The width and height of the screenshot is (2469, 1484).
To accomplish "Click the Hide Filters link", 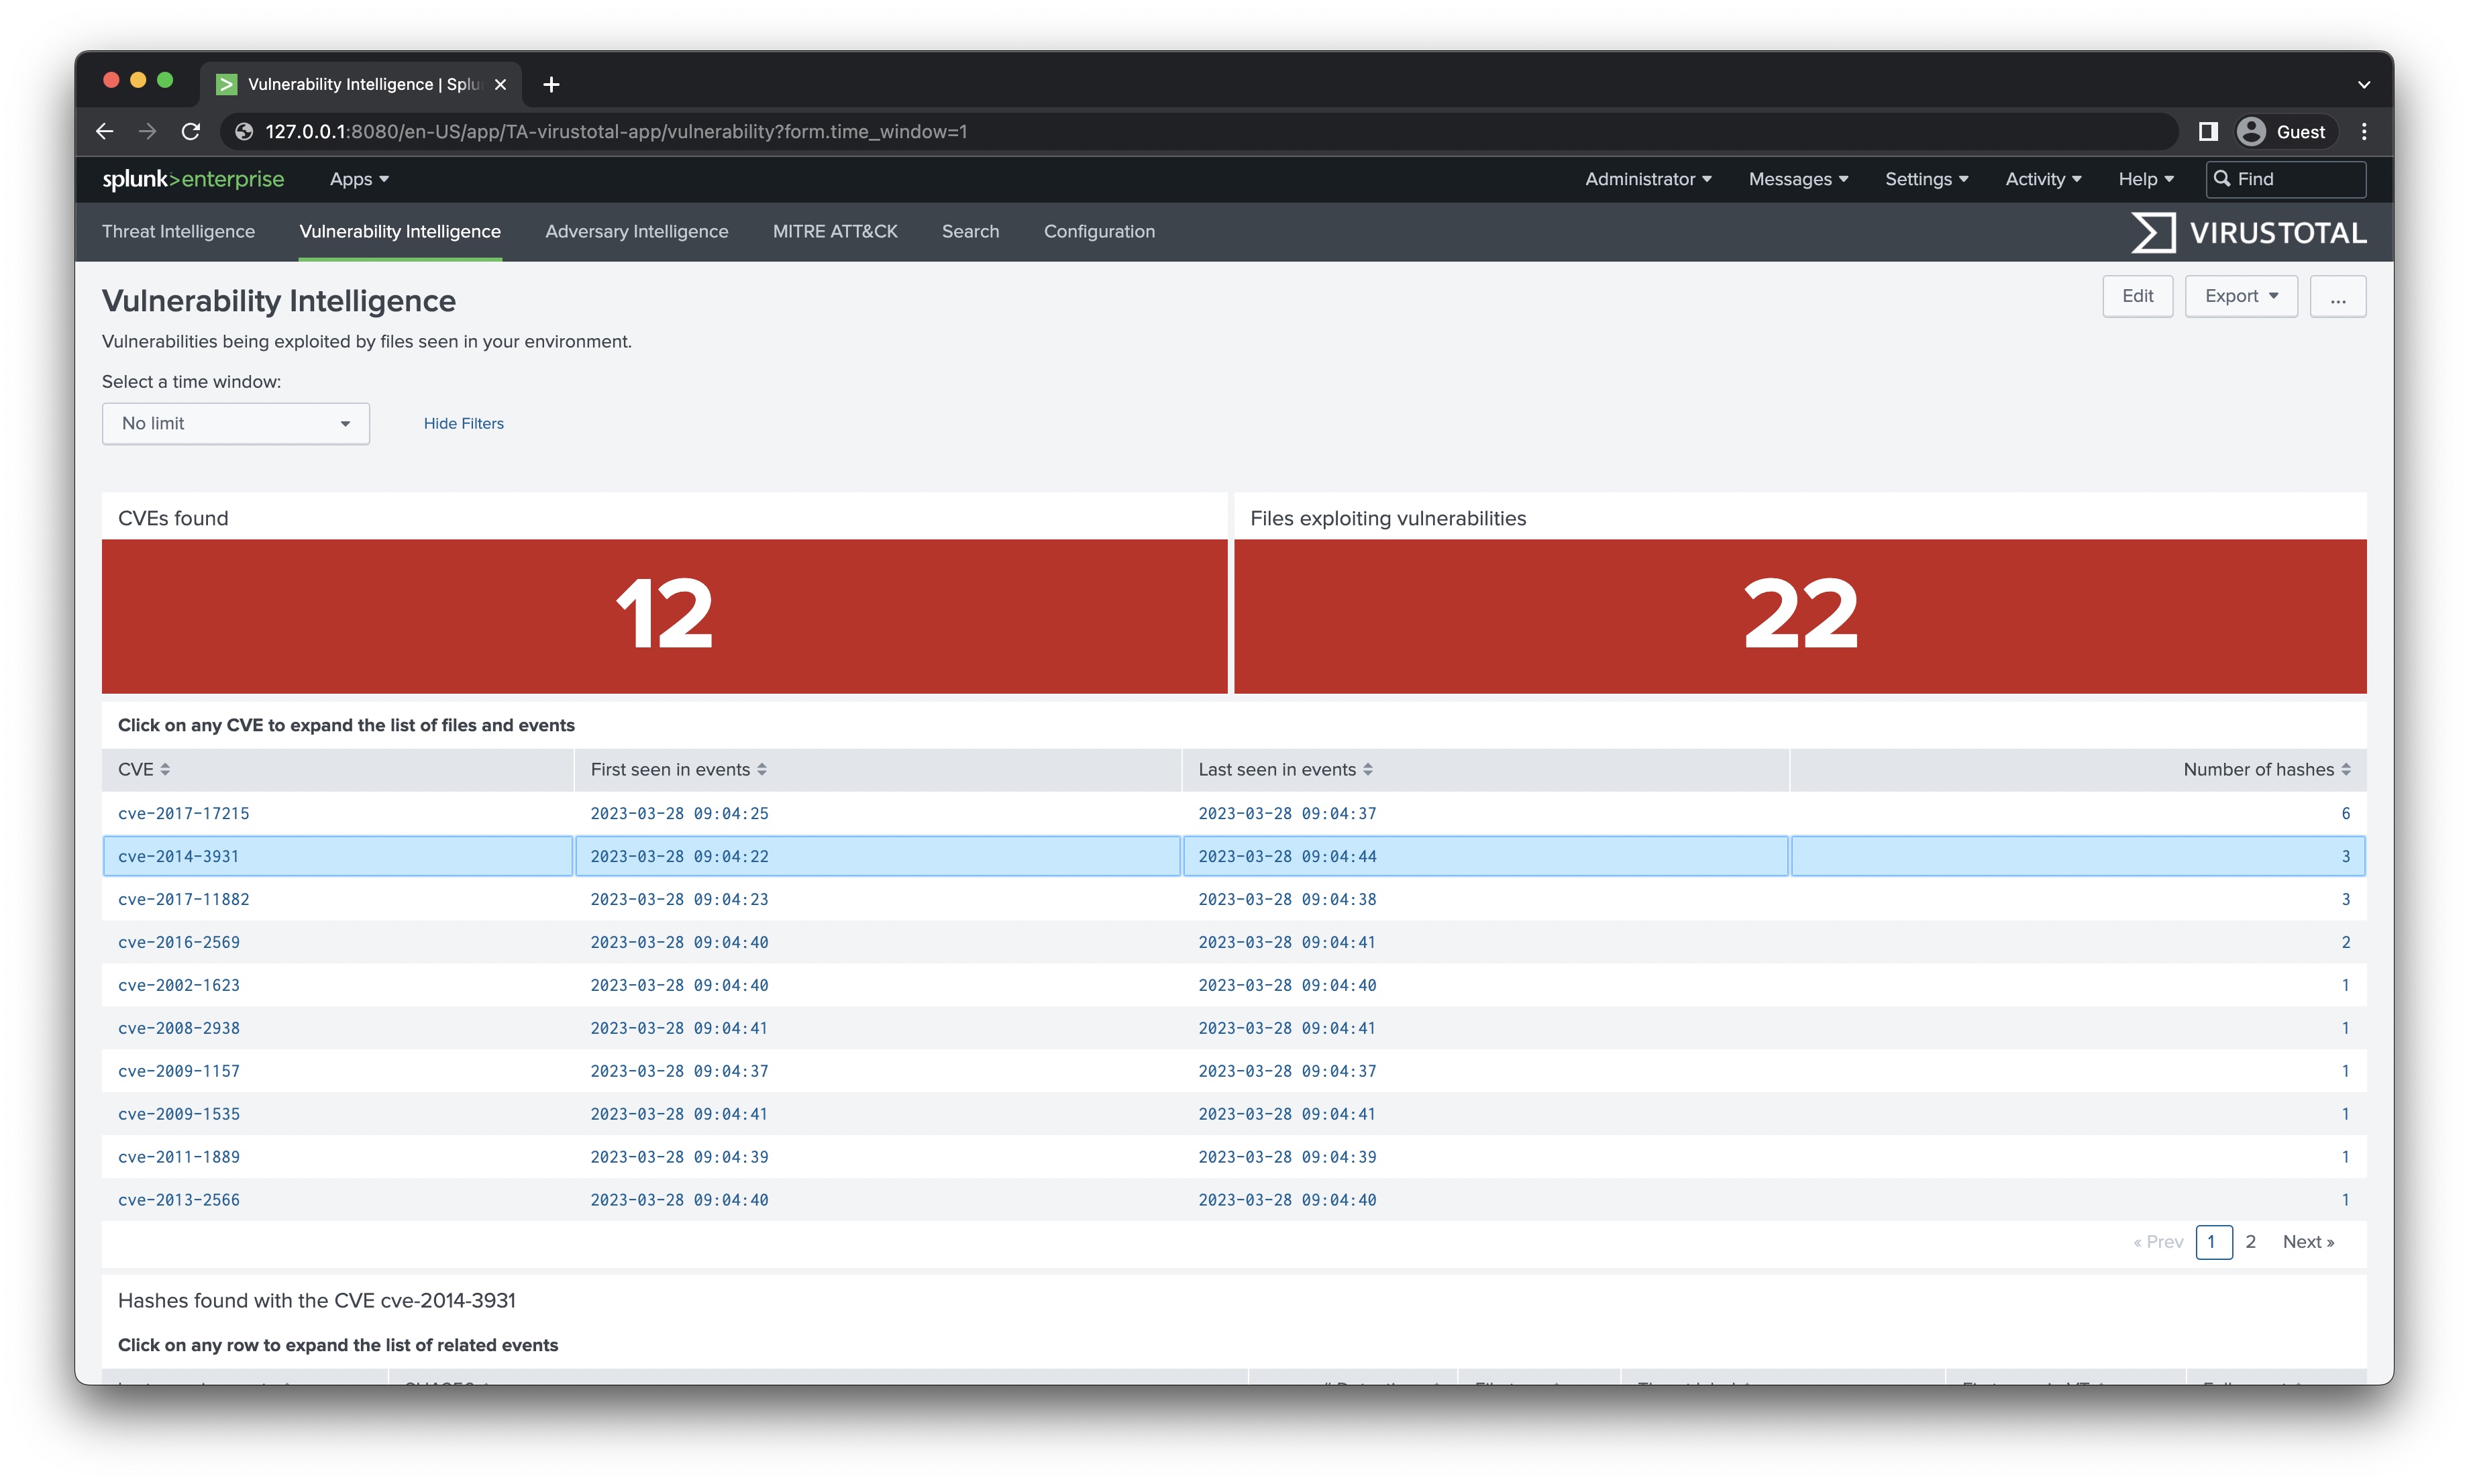I will coord(463,423).
